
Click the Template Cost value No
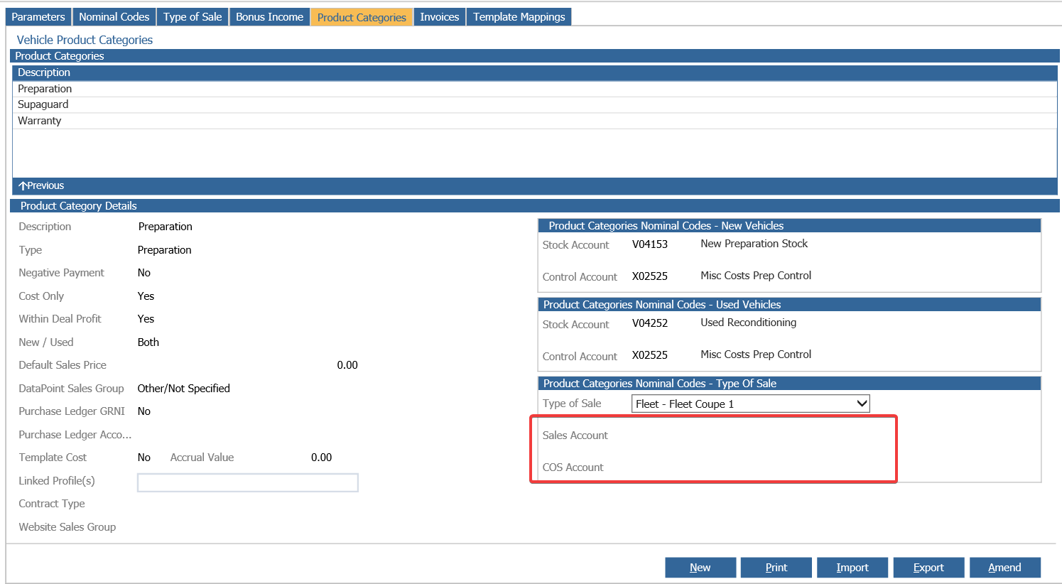(x=144, y=458)
